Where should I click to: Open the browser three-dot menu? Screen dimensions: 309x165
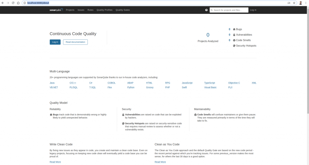tap(306, 3)
